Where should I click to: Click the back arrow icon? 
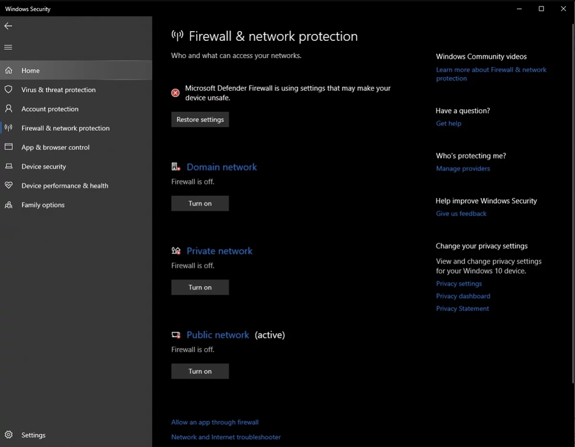pos(8,26)
